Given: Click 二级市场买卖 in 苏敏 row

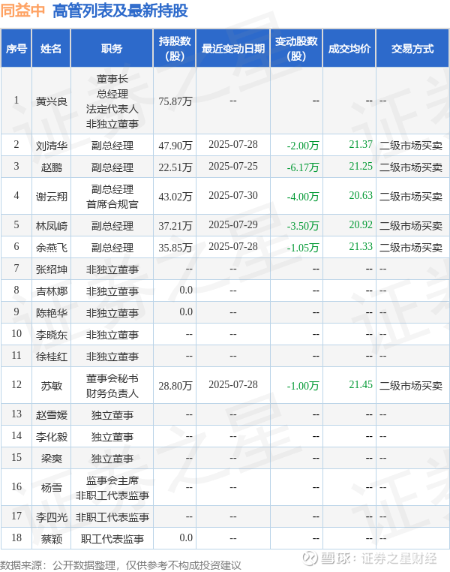Looking at the screenshot, I should [411, 386].
